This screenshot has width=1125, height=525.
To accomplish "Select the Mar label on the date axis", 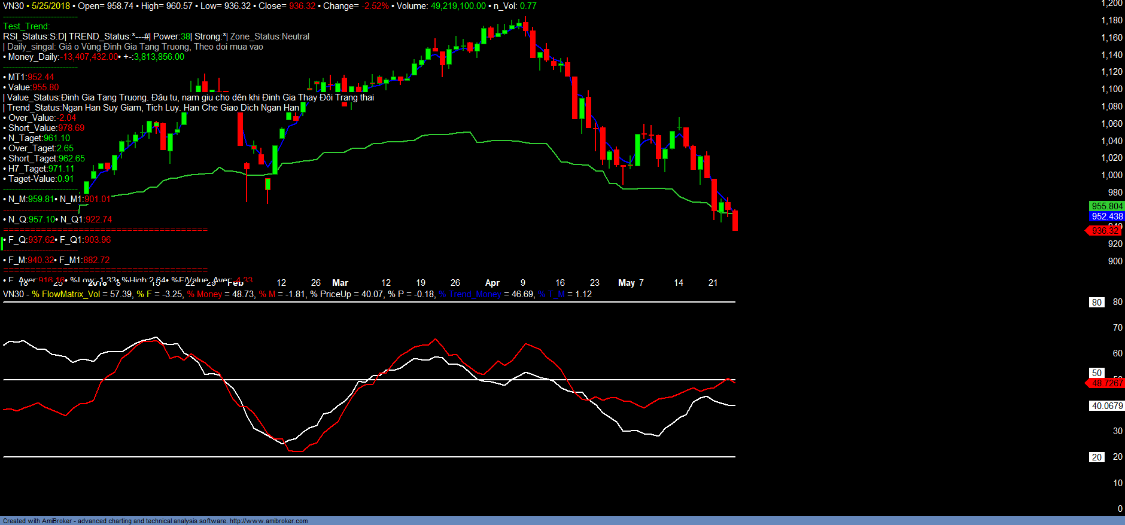I will click(x=340, y=283).
